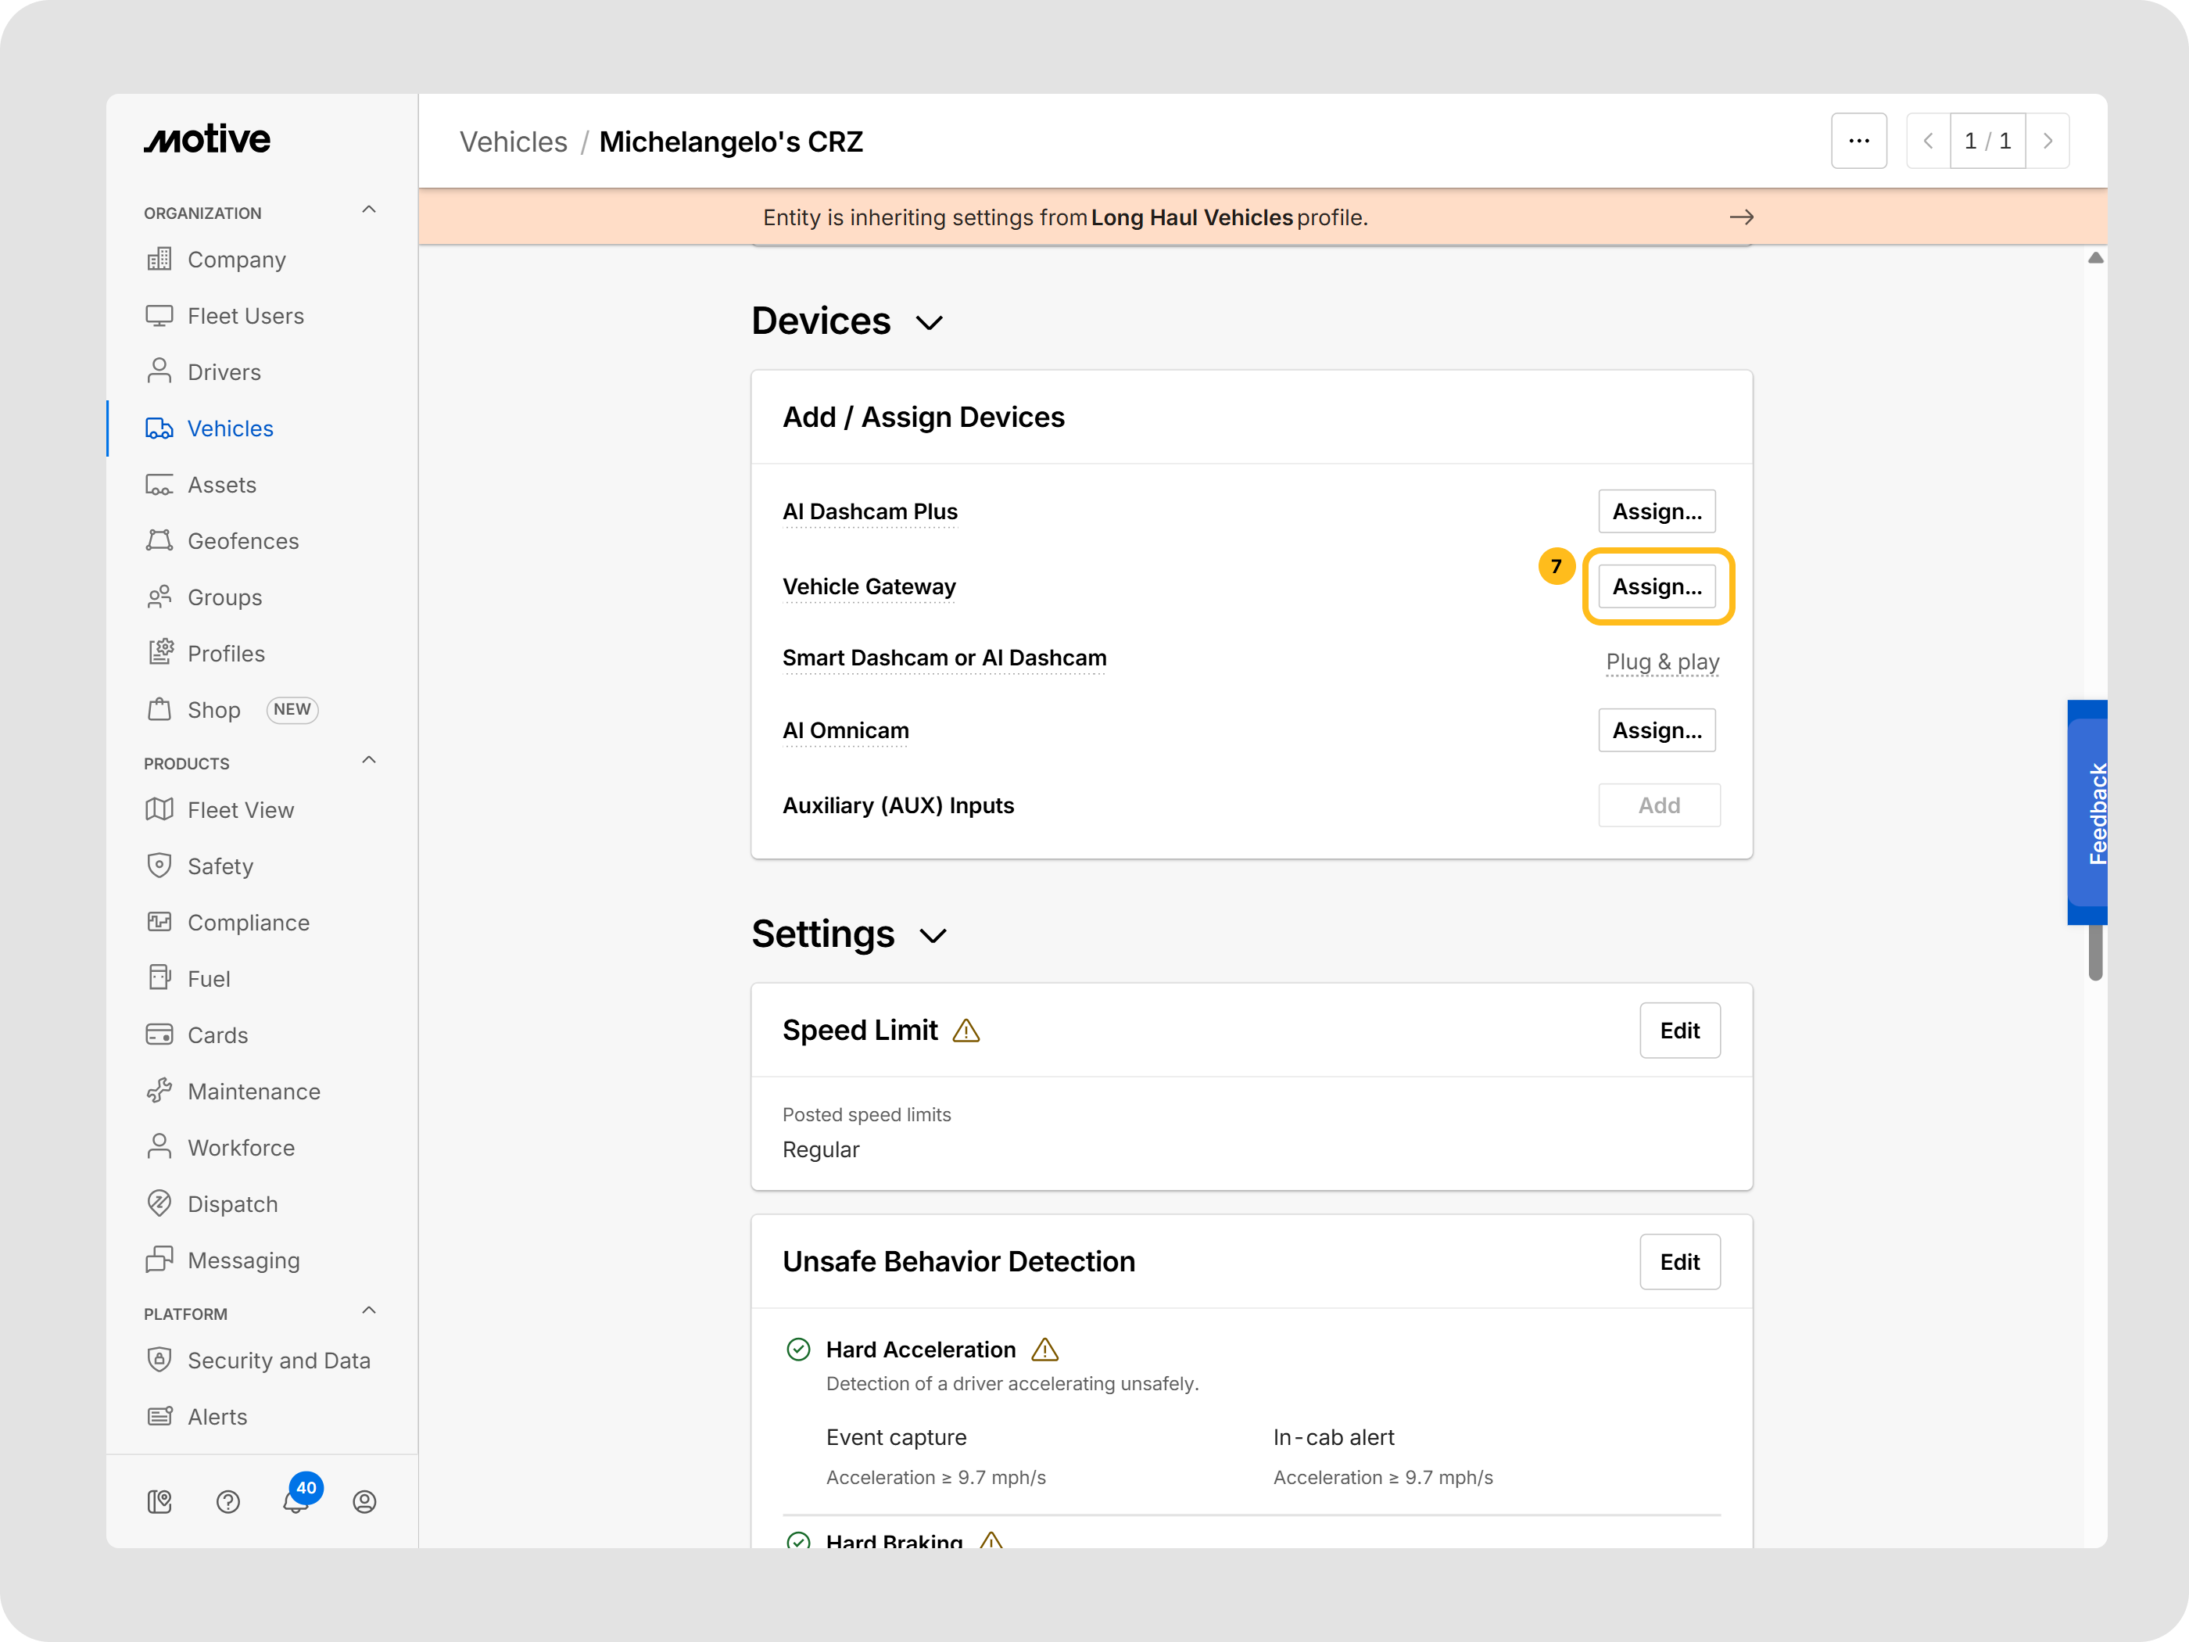This screenshot has height=1642, width=2189.
Task: Click the arrow icon on inheritance banner
Action: pyautogui.click(x=1741, y=217)
